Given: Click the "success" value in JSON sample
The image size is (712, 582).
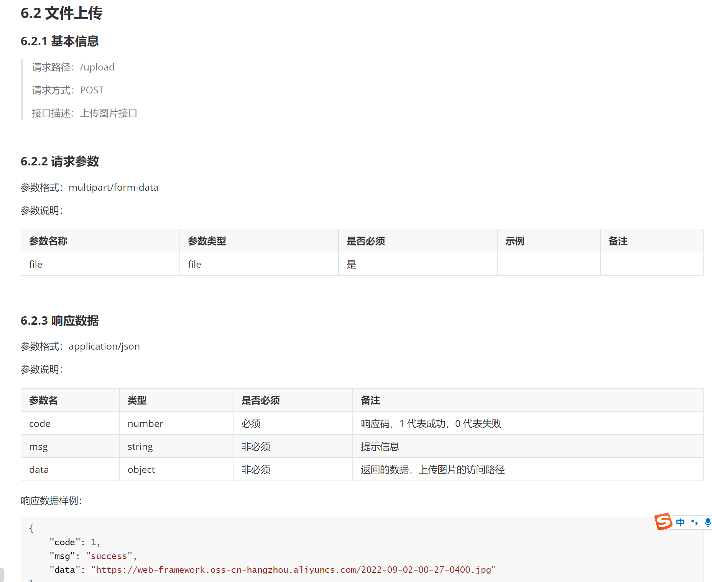Looking at the screenshot, I should click(x=109, y=556).
